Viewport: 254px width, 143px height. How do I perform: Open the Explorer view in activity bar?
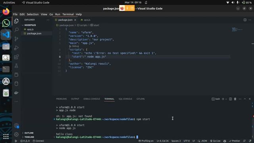tap(16, 21)
